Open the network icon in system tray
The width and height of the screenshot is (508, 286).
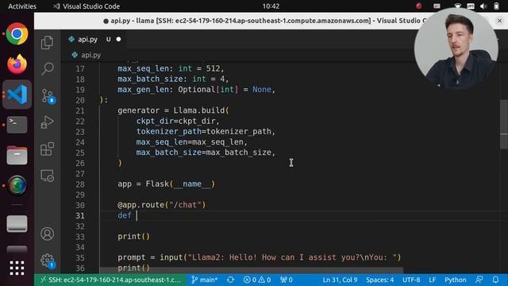457,6
